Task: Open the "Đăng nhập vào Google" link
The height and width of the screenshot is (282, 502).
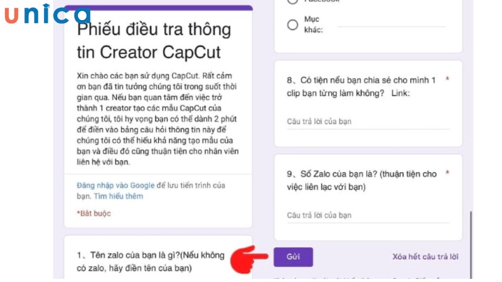Action: (x=115, y=185)
